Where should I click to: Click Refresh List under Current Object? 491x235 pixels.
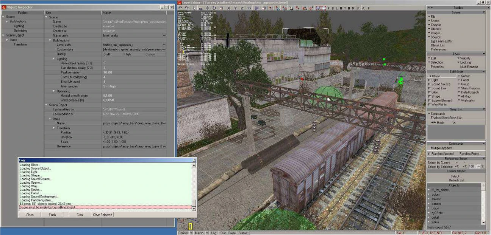click(456, 180)
